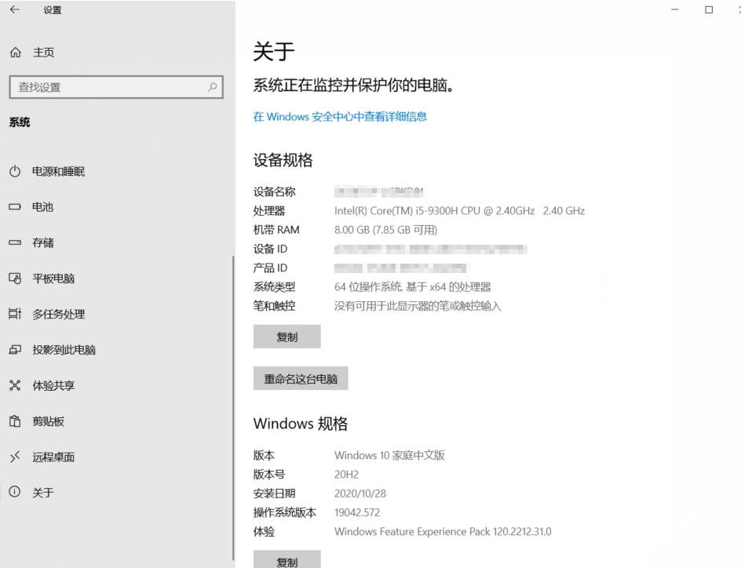Click the 体验 label in Windows 规格
Image resolution: width=741 pixels, height=568 pixels.
point(264,532)
